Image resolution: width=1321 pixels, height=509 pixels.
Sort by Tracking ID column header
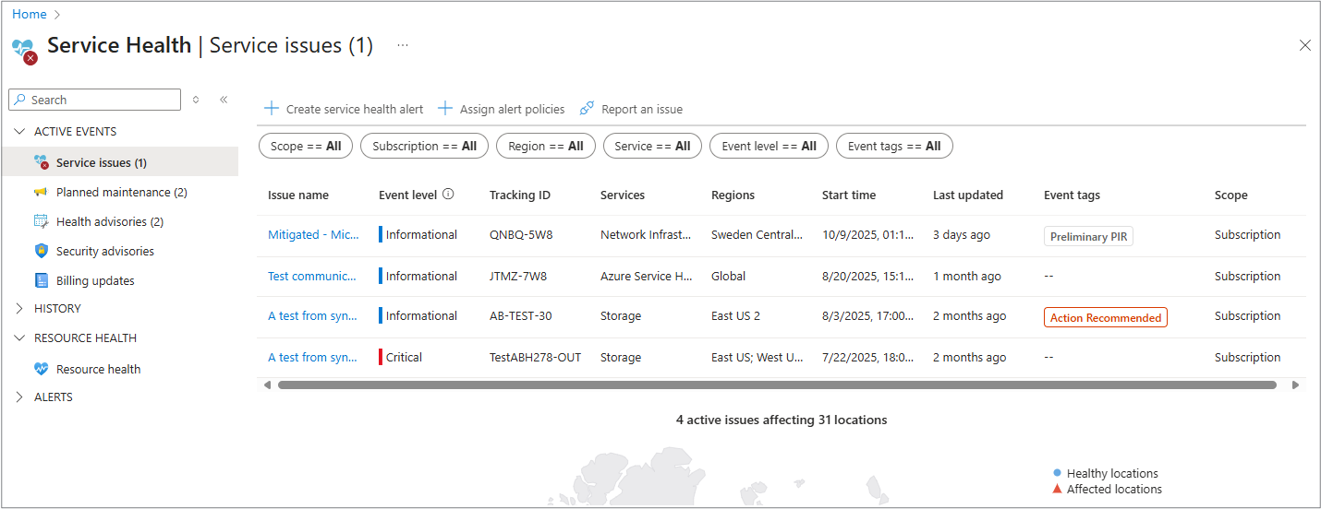click(x=520, y=195)
